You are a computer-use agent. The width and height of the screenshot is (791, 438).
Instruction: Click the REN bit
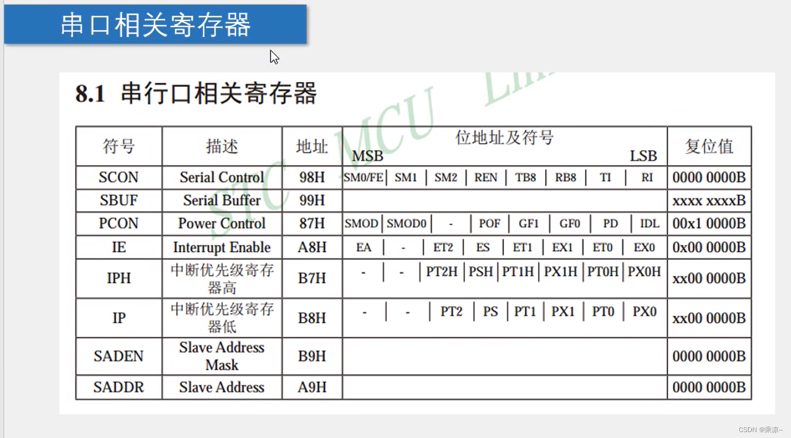486,178
